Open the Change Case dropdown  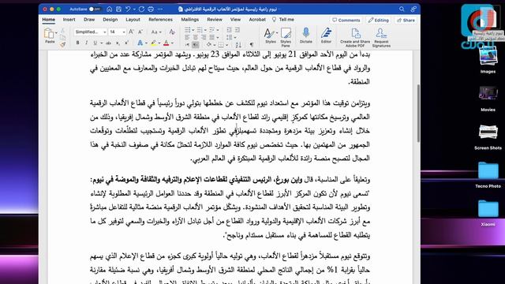coord(156,32)
